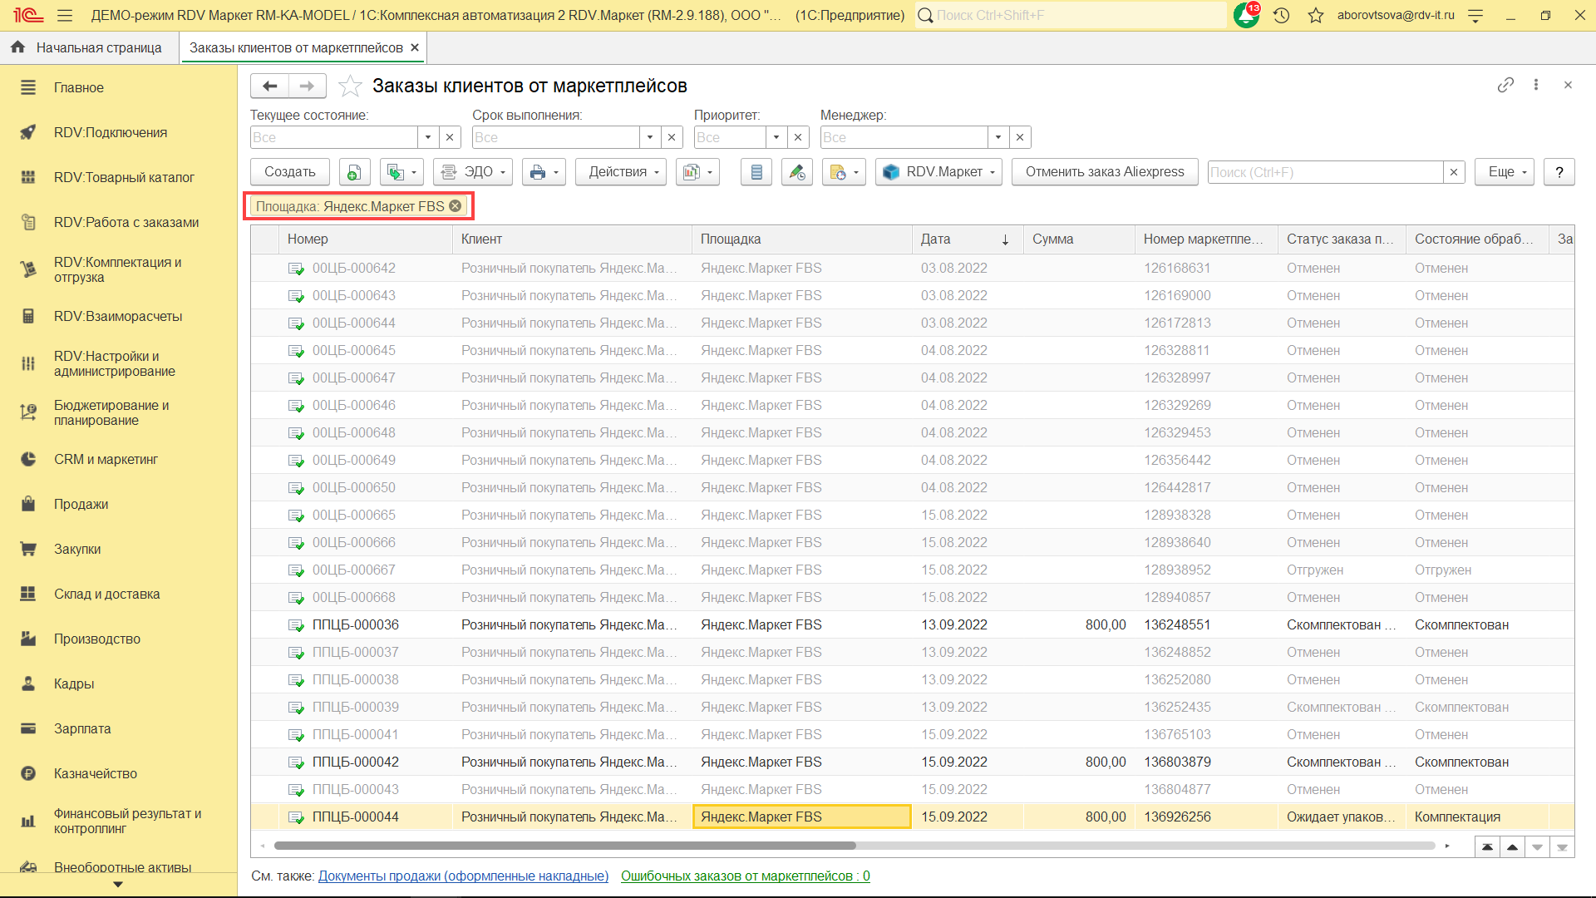The height and width of the screenshot is (898, 1596).
Task: Copy link to this form icon
Action: [1505, 85]
